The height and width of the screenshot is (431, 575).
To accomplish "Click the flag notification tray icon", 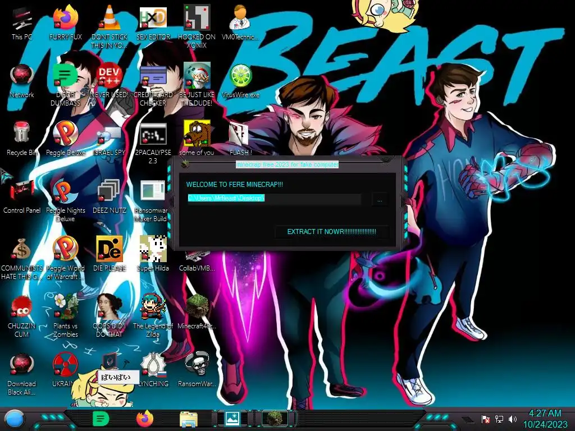I will (486, 419).
